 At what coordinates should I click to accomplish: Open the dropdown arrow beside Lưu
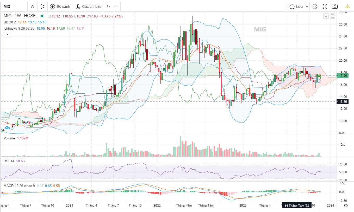tap(307, 7)
